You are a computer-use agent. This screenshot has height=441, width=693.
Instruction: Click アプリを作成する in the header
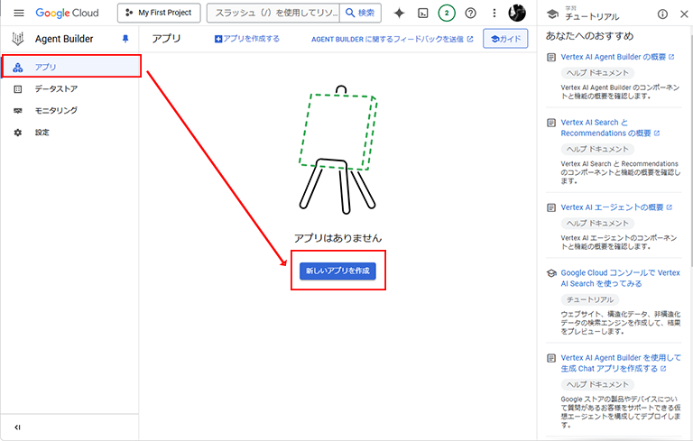tap(247, 39)
